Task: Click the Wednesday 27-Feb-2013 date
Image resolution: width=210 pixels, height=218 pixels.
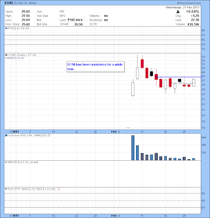Action: point(182,8)
